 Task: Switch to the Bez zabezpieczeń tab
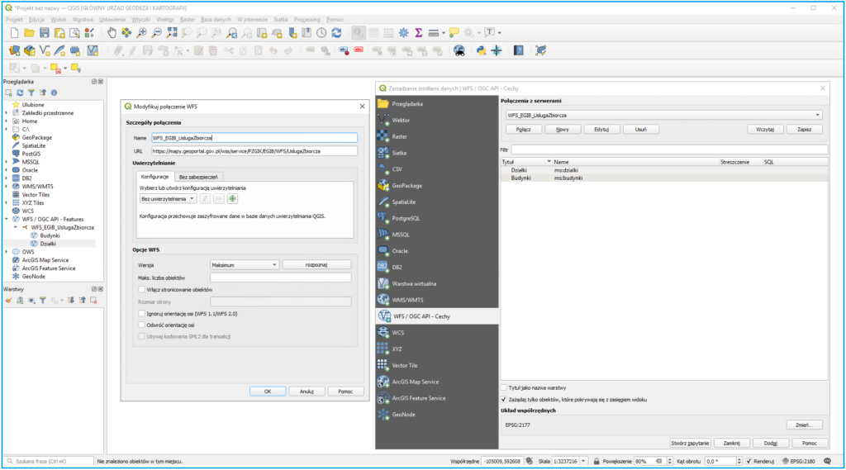tap(198, 177)
